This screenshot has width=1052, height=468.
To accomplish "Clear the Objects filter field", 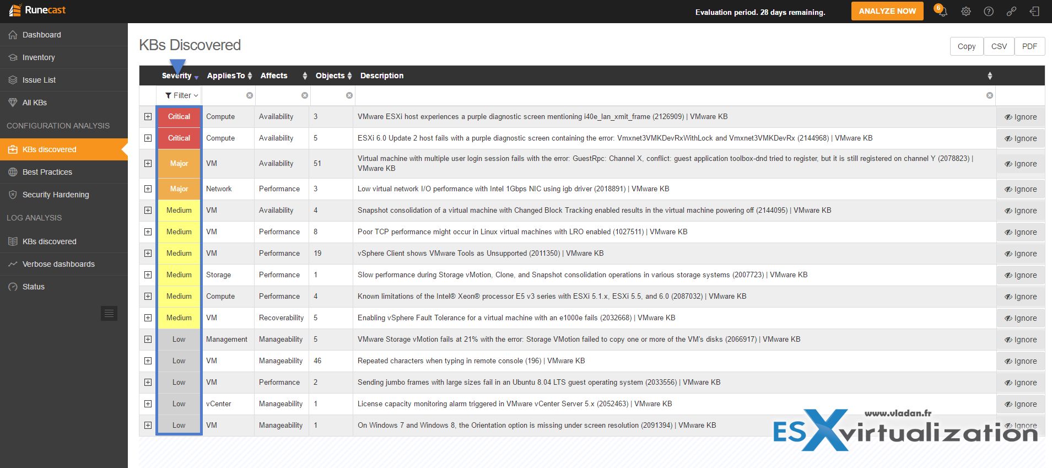I will click(349, 95).
